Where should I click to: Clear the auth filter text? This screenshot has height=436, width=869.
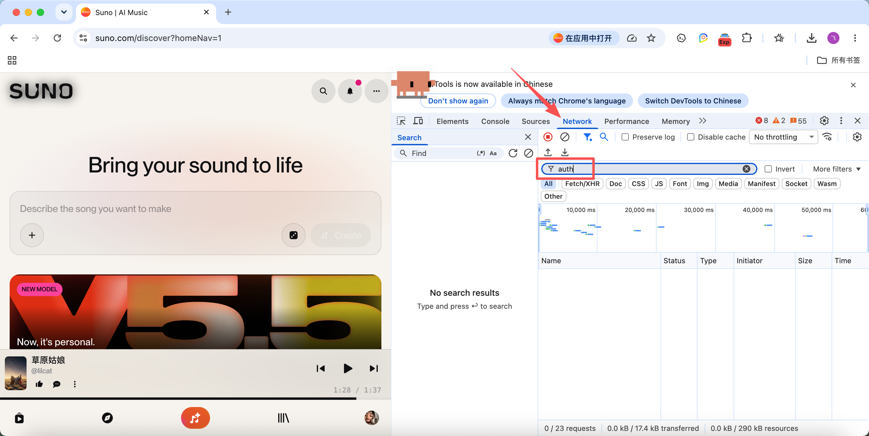pos(746,169)
